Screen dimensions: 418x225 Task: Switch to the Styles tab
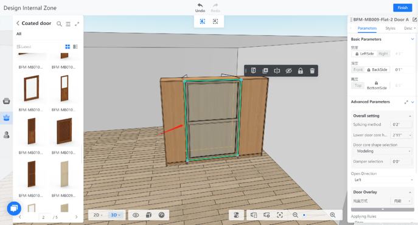pos(390,28)
